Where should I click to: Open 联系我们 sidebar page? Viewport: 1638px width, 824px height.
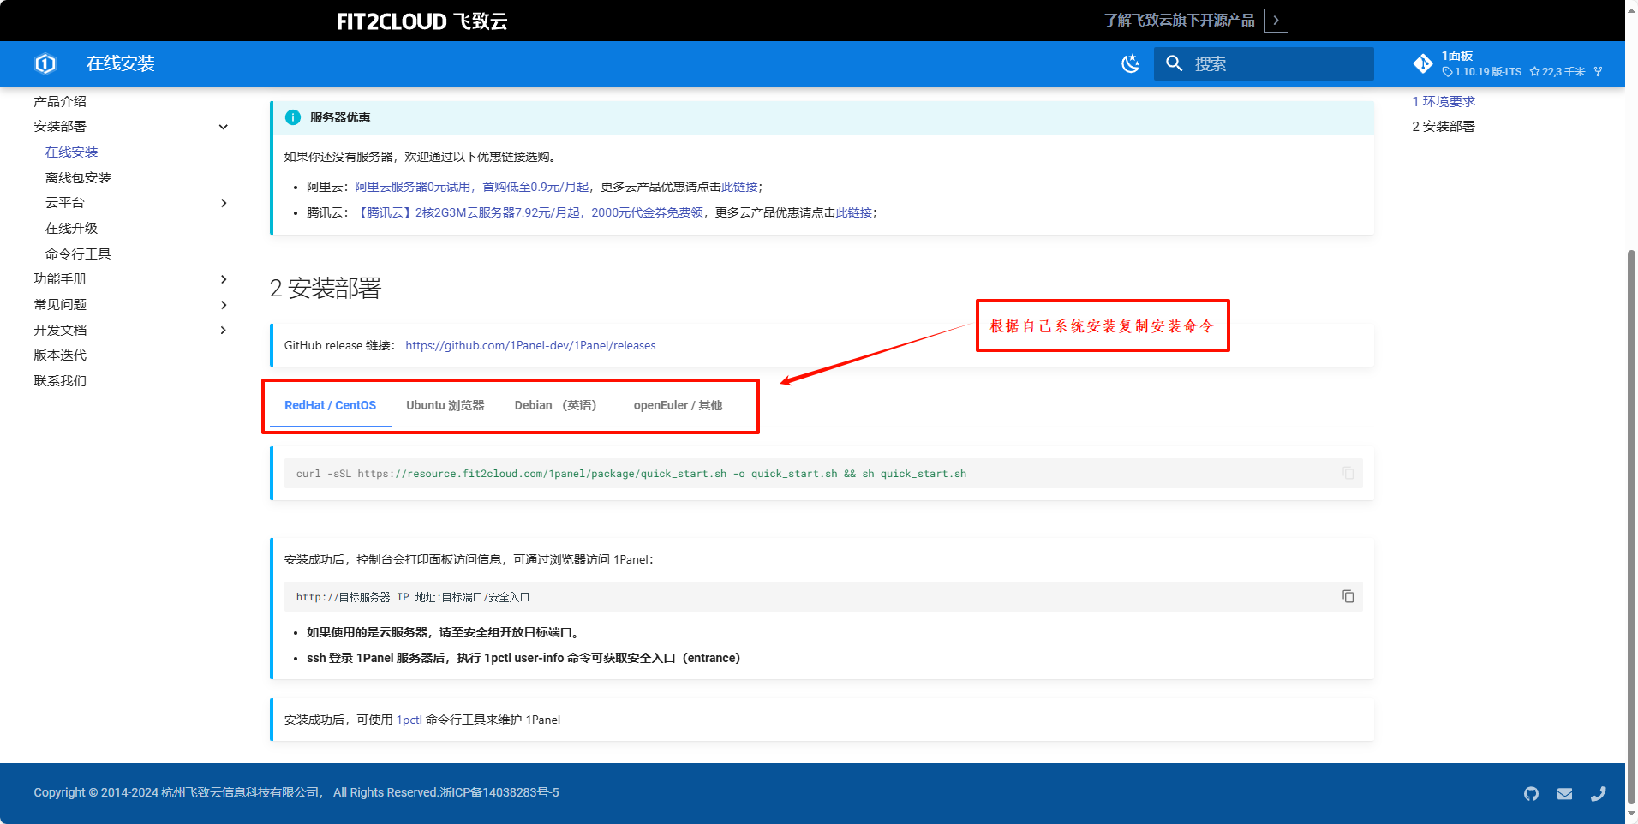[60, 380]
